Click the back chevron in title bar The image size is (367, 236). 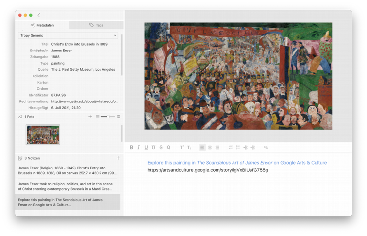(39, 15)
